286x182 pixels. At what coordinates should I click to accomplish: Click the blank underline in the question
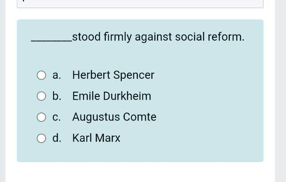coord(52,41)
